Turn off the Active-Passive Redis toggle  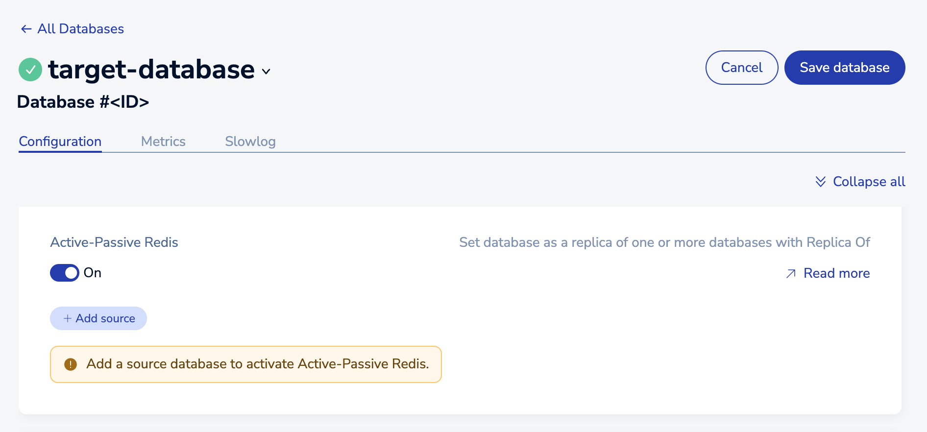tap(65, 273)
